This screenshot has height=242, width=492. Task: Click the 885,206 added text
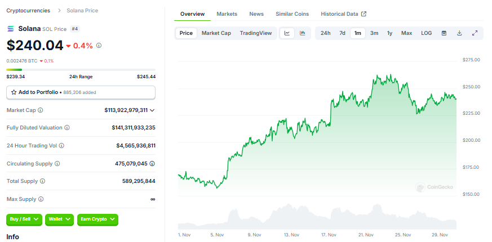(79, 92)
